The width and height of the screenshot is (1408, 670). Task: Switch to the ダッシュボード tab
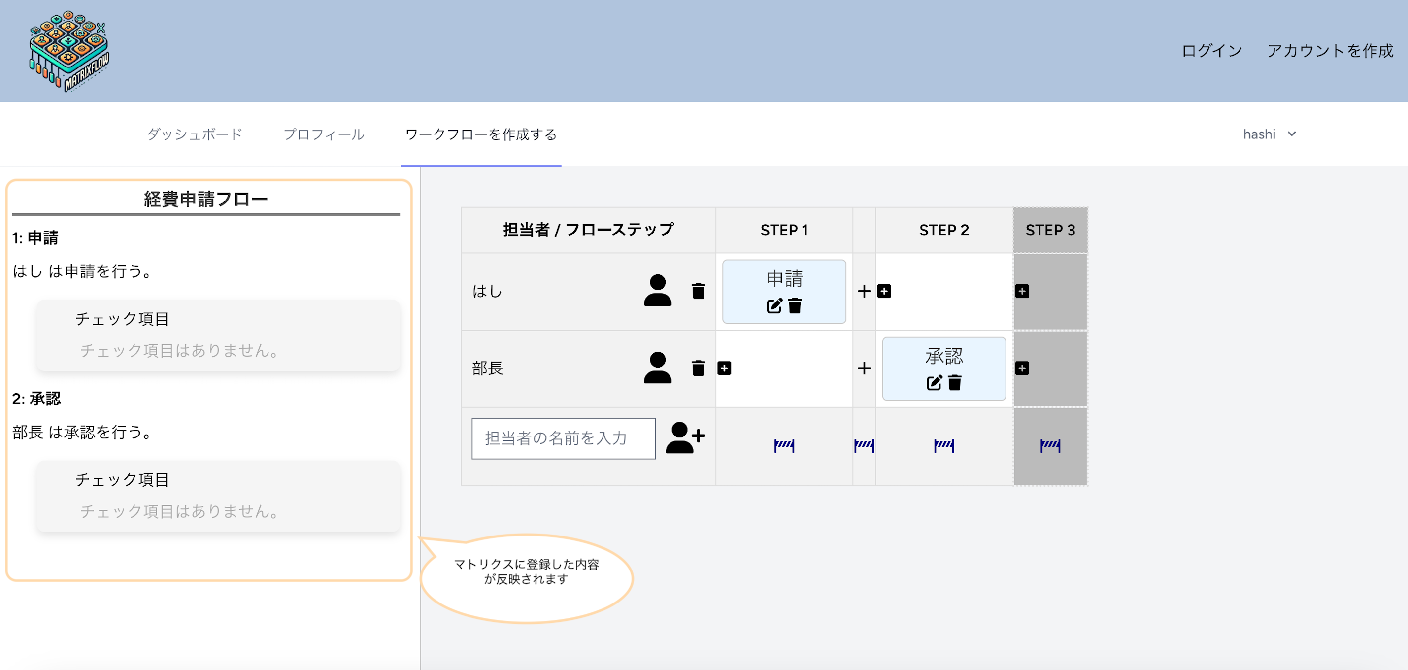(195, 134)
